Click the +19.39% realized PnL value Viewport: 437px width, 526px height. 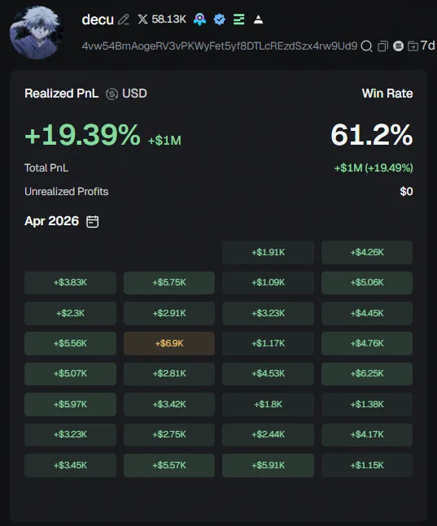tap(82, 135)
